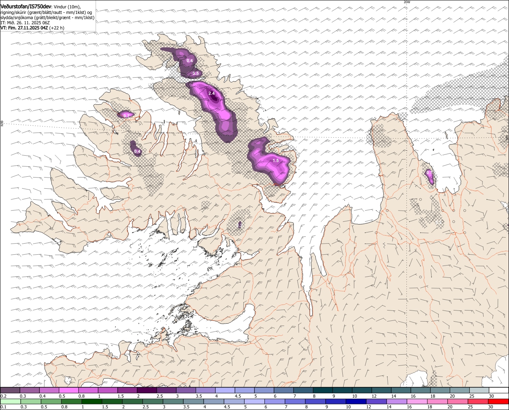The height and width of the screenshot is (410, 509).
Task: Select the rain scale swatch starting at 0.3
Action: pyautogui.click(x=31, y=401)
